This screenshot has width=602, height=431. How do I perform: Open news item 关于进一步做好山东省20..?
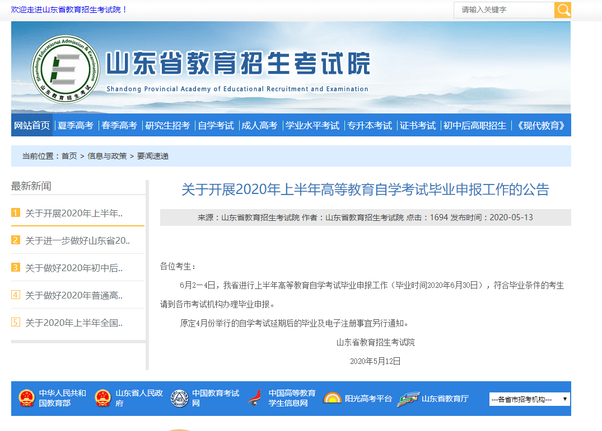[77, 240]
